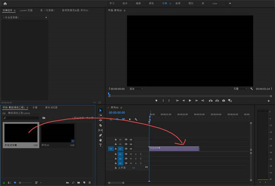
Task: Select the Hand tool
Action: 100,140
